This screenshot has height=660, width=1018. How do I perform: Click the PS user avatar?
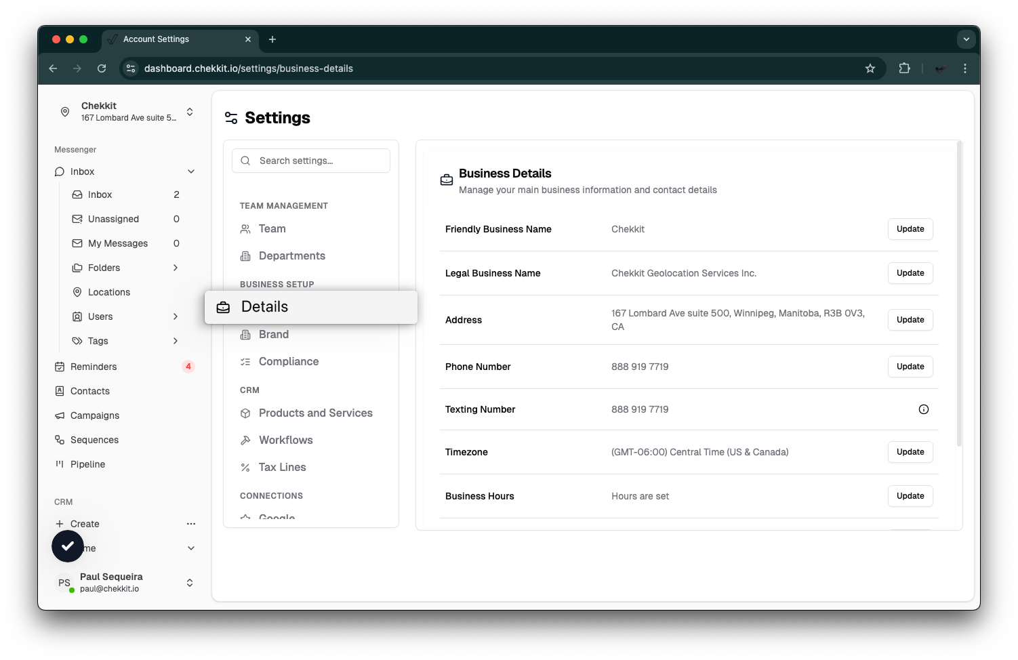pyautogui.click(x=64, y=583)
